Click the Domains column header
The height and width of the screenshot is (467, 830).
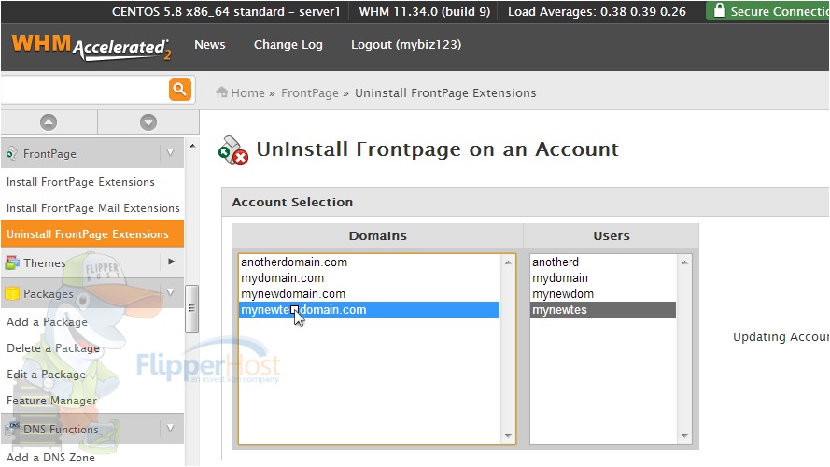pos(377,235)
